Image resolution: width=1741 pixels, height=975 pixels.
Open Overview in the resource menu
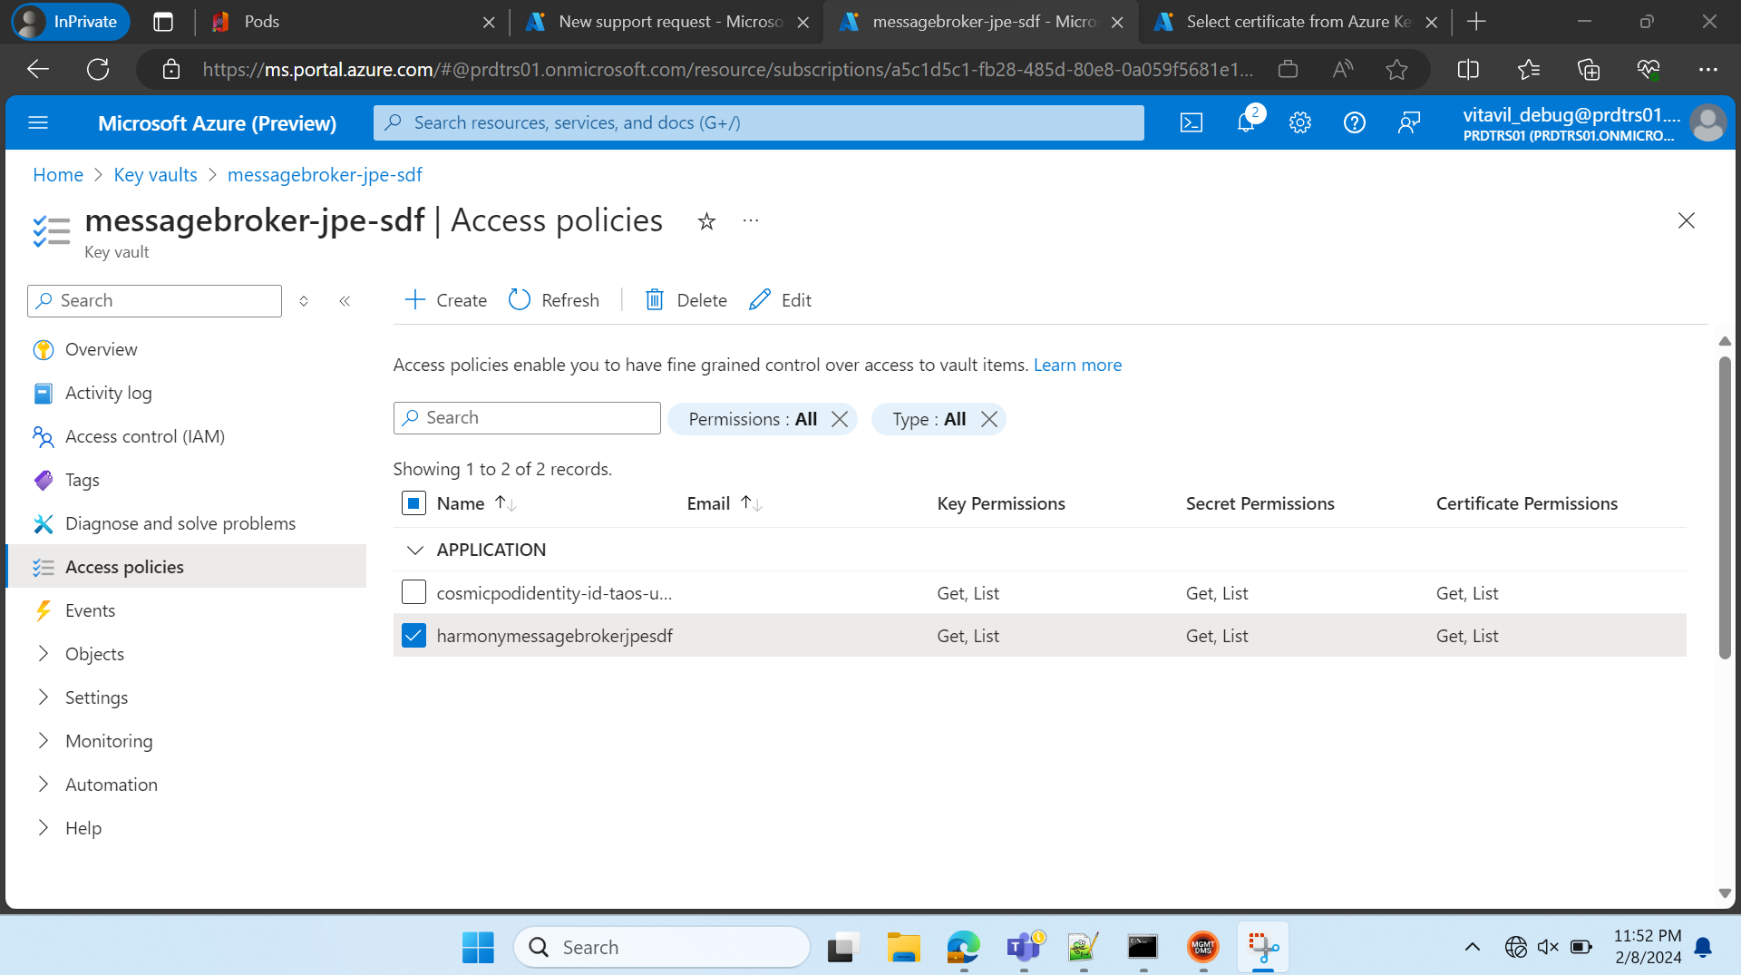pyautogui.click(x=101, y=349)
